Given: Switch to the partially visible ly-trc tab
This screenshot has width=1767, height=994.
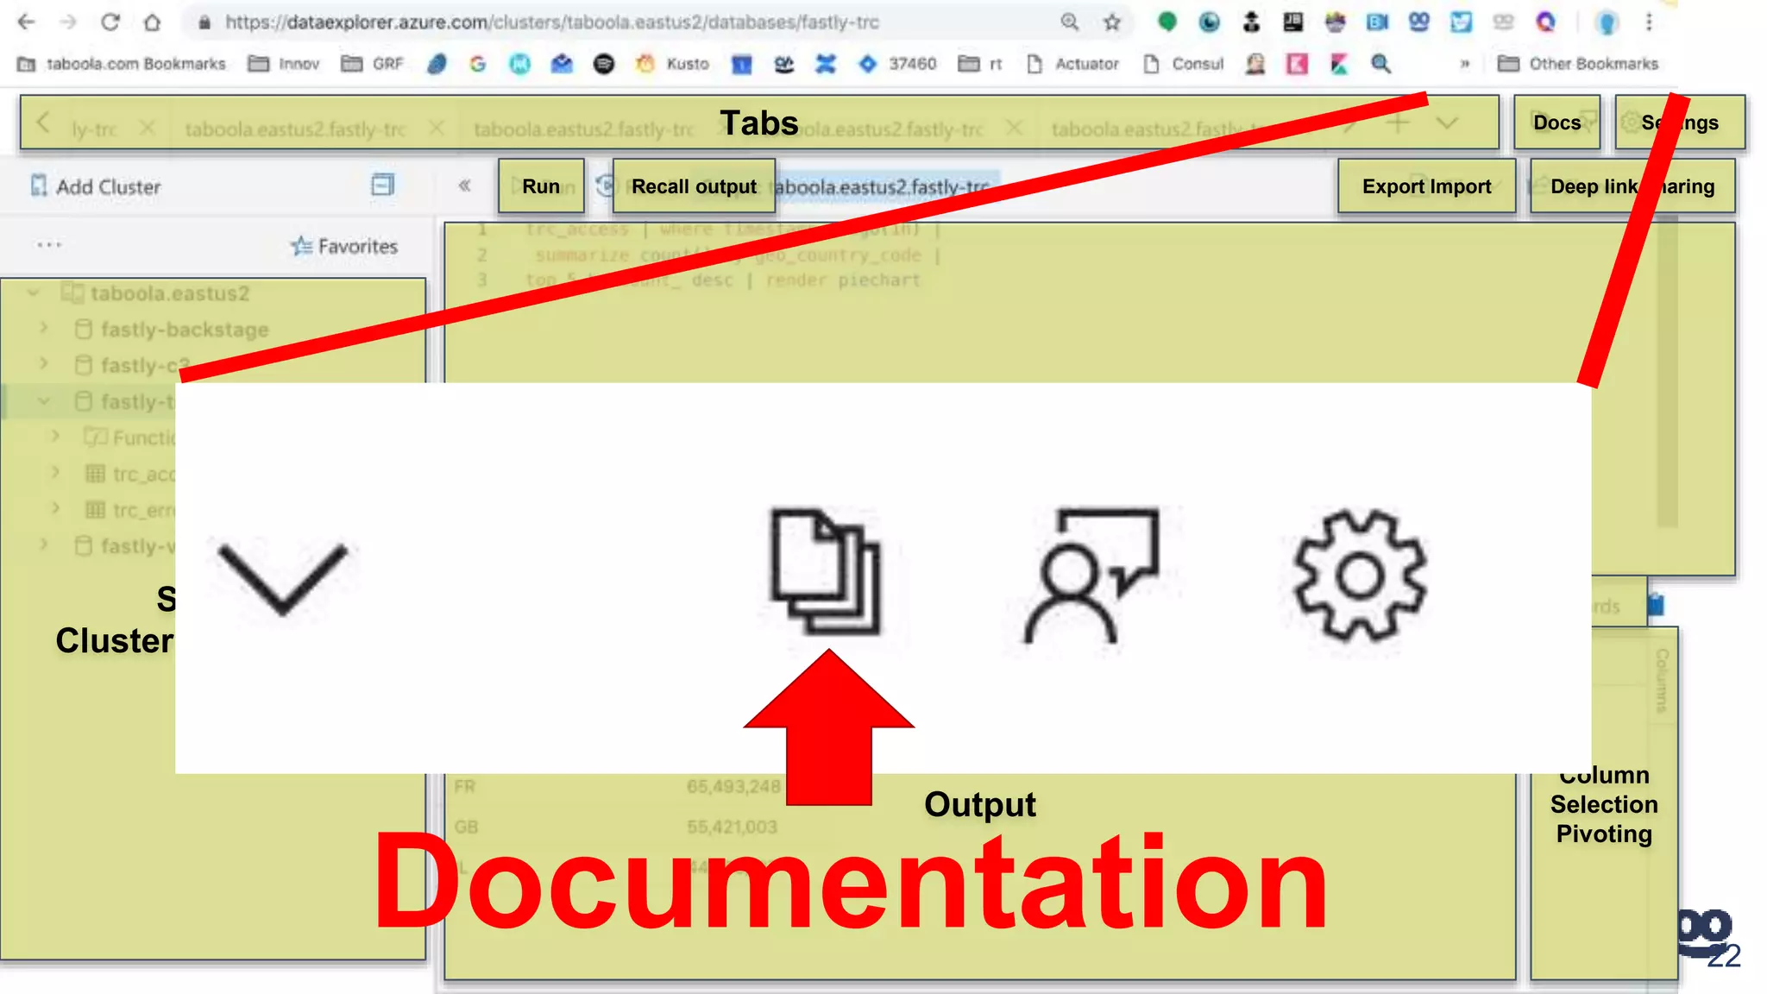Looking at the screenshot, I should point(93,129).
